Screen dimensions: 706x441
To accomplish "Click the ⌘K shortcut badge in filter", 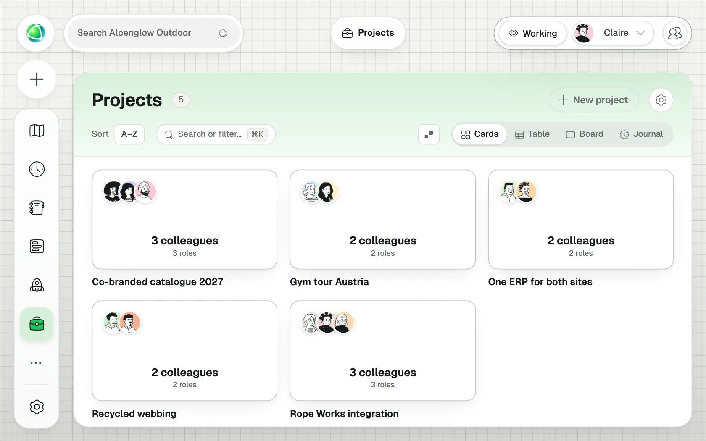I will point(257,134).
